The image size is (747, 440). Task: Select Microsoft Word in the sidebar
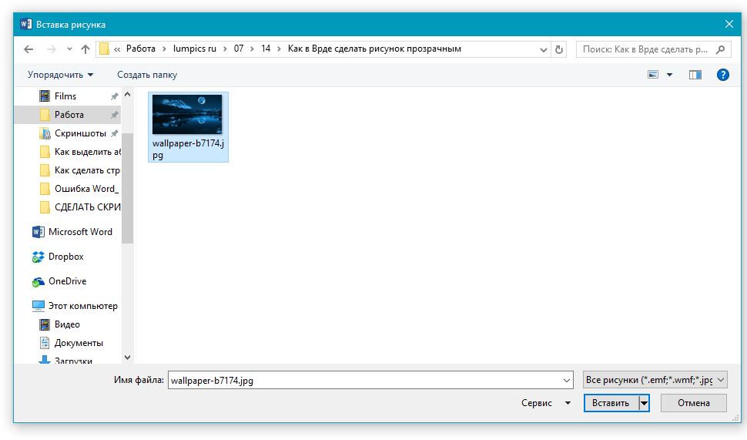tap(79, 232)
